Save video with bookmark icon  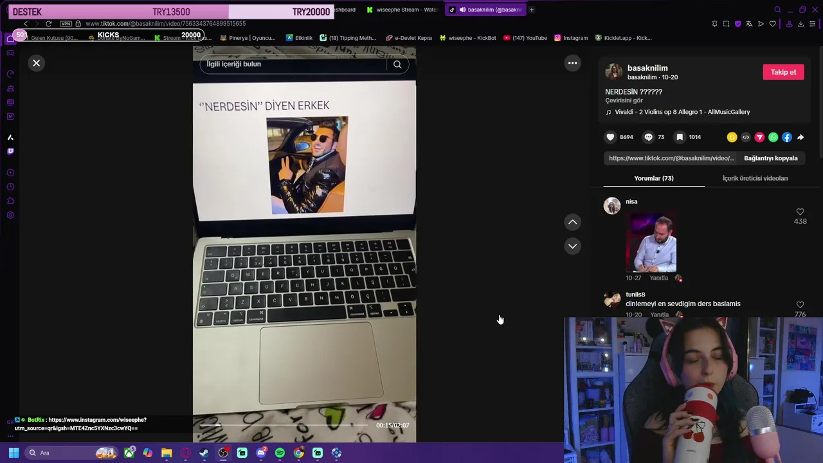coord(680,137)
